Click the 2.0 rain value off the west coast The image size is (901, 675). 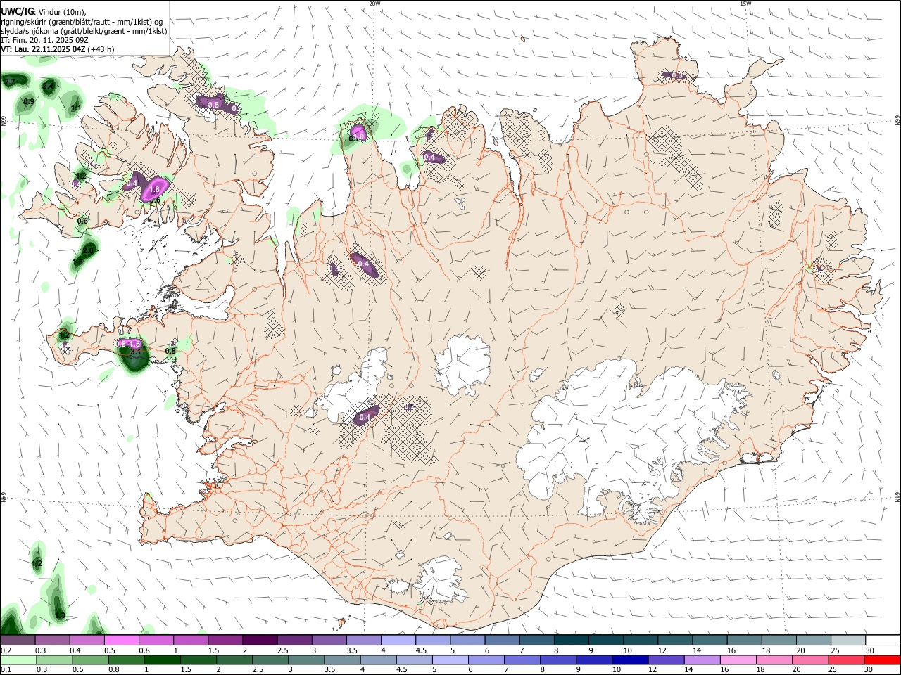[x=88, y=250]
